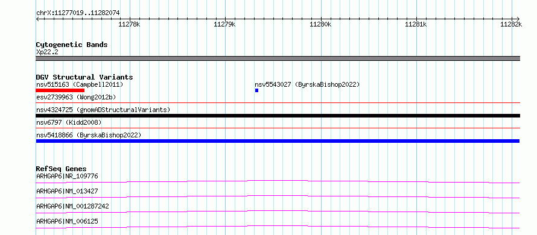Click the nsv5543027 (ByrskaBishop2022) label
Image resolution: width=537 pixels, height=235 pixels.
307,84
